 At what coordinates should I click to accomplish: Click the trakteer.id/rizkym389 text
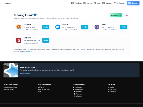click(32, 41)
